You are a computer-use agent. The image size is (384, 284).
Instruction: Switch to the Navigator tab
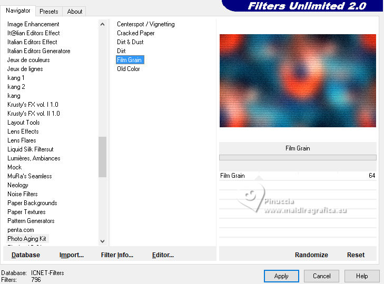(x=18, y=11)
